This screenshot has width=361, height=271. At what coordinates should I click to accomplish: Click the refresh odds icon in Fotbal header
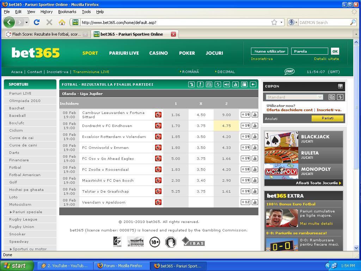(218, 84)
